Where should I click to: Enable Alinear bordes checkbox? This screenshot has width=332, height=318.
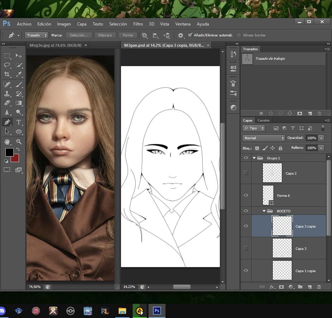(239, 35)
